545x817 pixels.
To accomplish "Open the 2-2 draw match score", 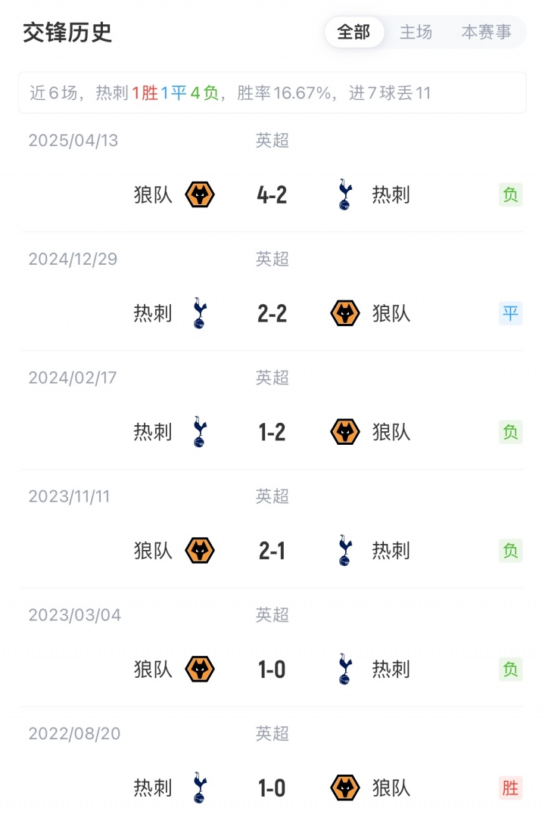I will click(272, 313).
